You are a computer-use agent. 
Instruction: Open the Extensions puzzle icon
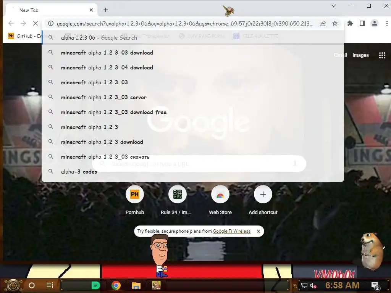pos(350,23)
